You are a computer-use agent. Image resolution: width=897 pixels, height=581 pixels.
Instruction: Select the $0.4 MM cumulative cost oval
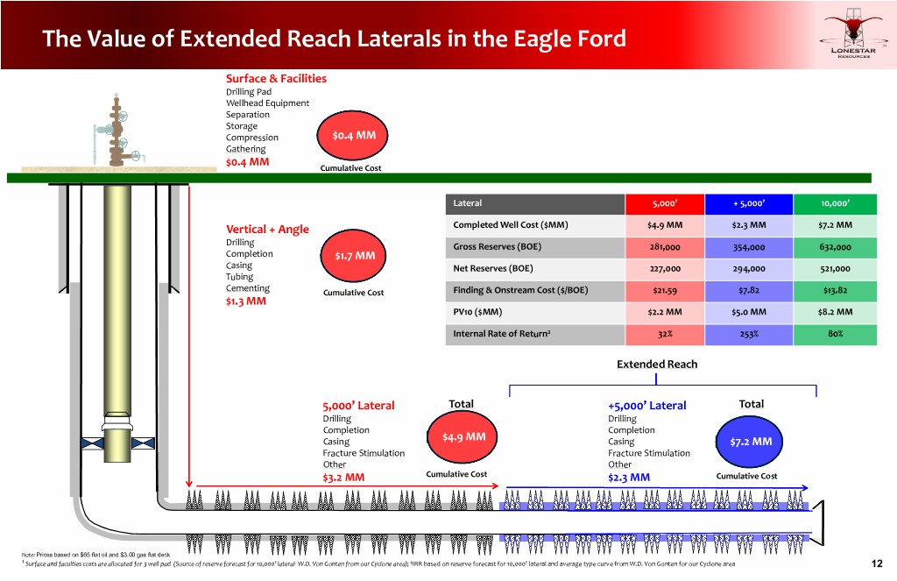[x=353, y=135]
